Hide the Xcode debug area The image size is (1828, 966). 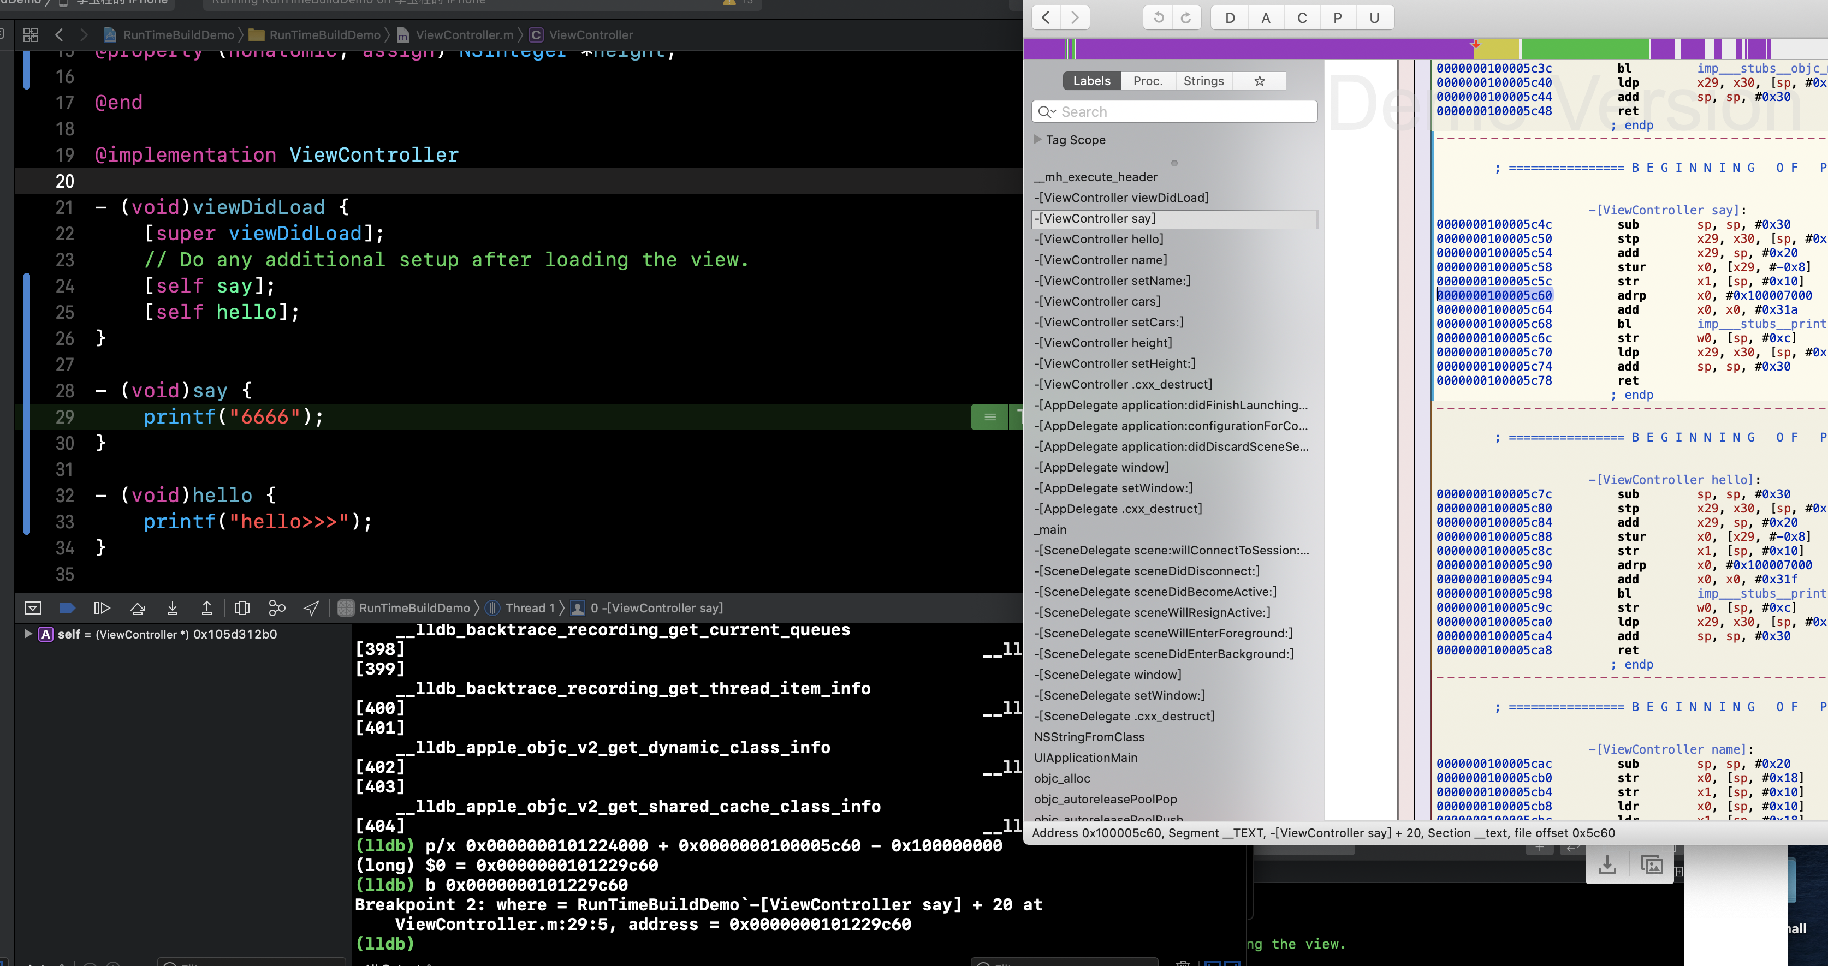tap(33, 608)
